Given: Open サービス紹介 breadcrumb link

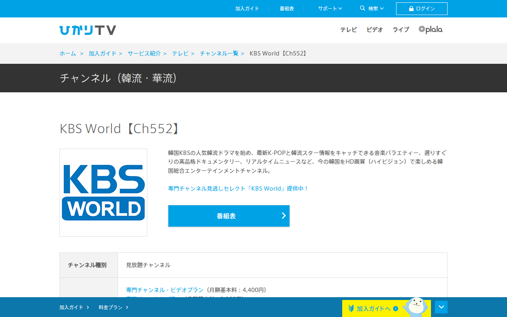Looking at the screenshot, I should tap(144, 53).
